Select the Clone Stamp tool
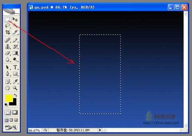 pos(8,47)
